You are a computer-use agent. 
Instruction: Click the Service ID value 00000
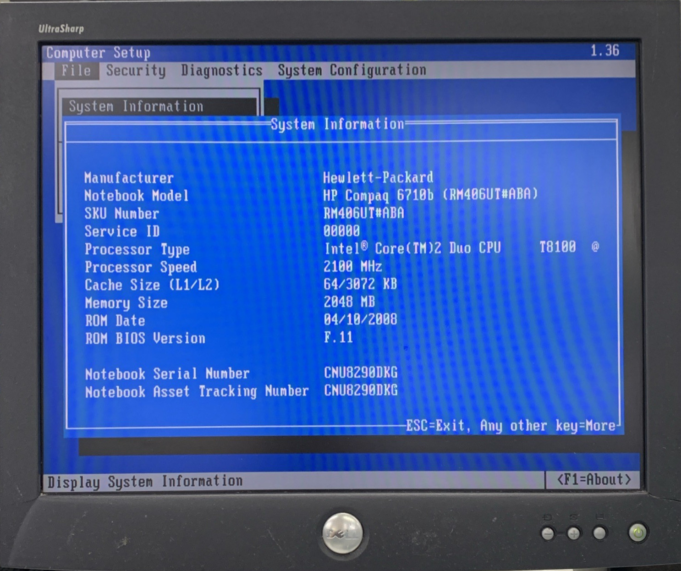click(341, 231)
